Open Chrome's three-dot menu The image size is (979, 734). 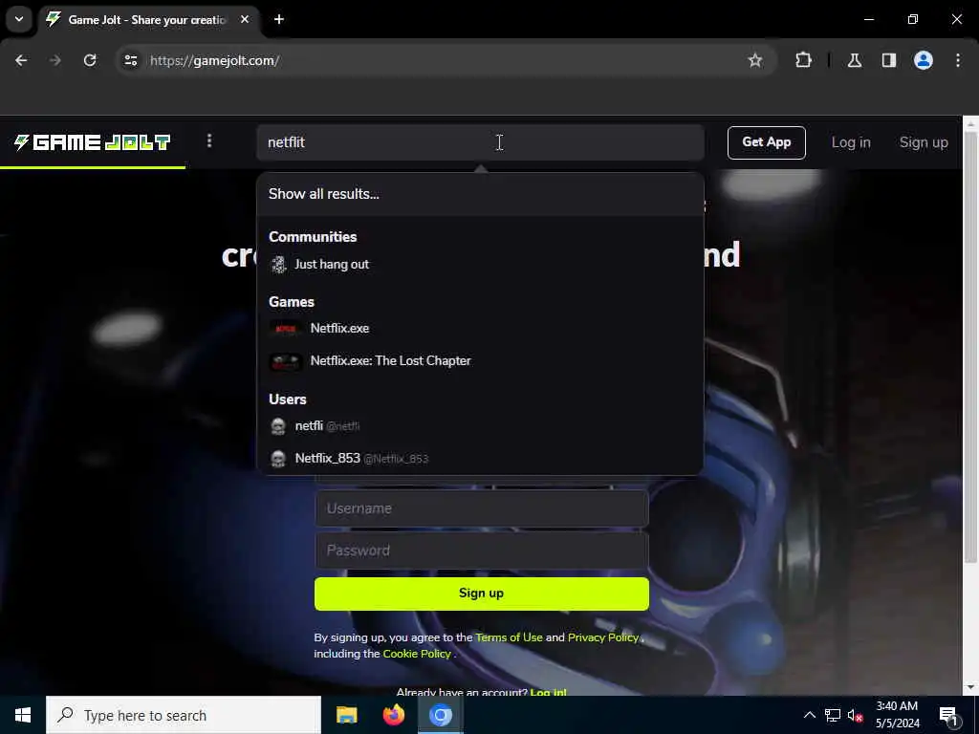958,60
